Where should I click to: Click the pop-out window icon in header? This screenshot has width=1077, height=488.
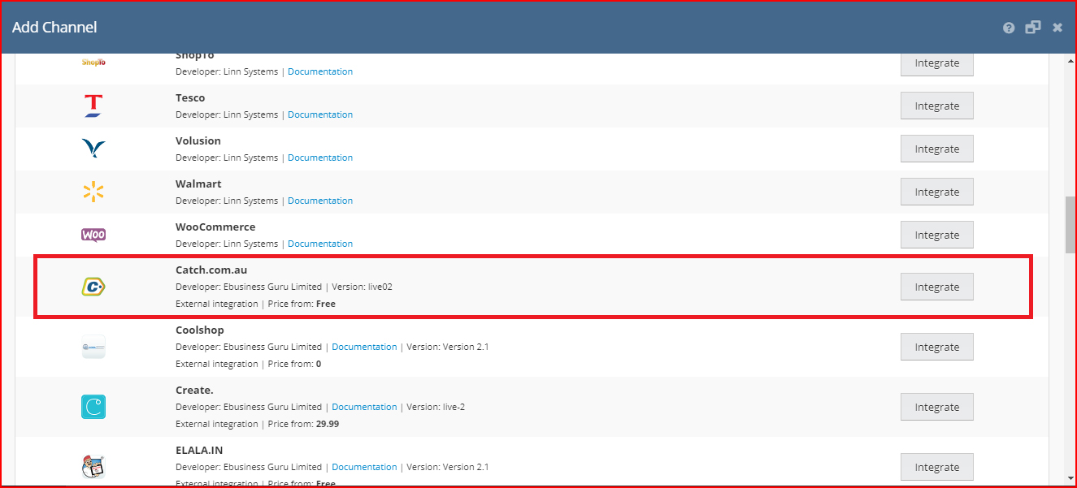pyautogui.click(x=1033, y=27)
